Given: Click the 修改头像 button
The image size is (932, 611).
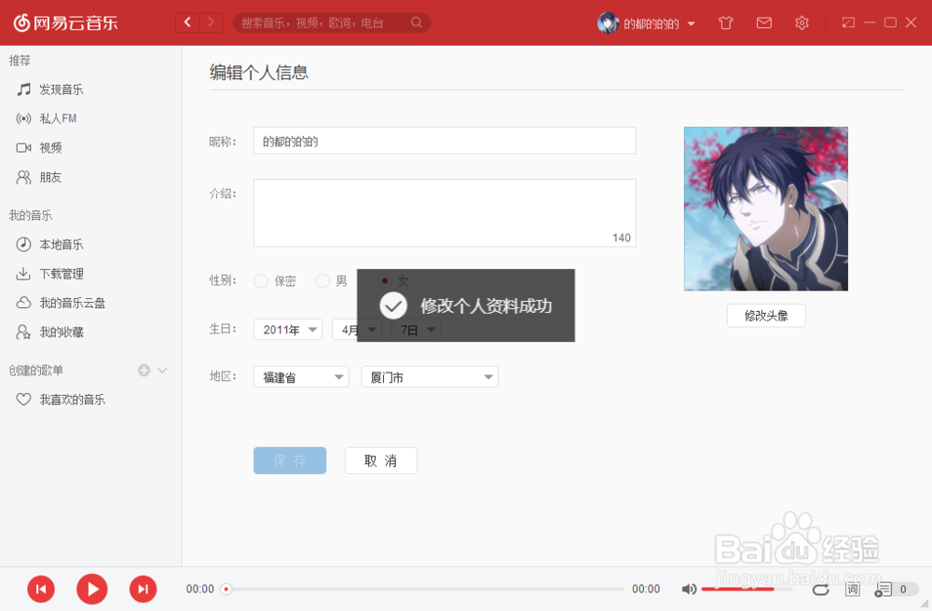Looking at the screenshot, I should 765,316.
